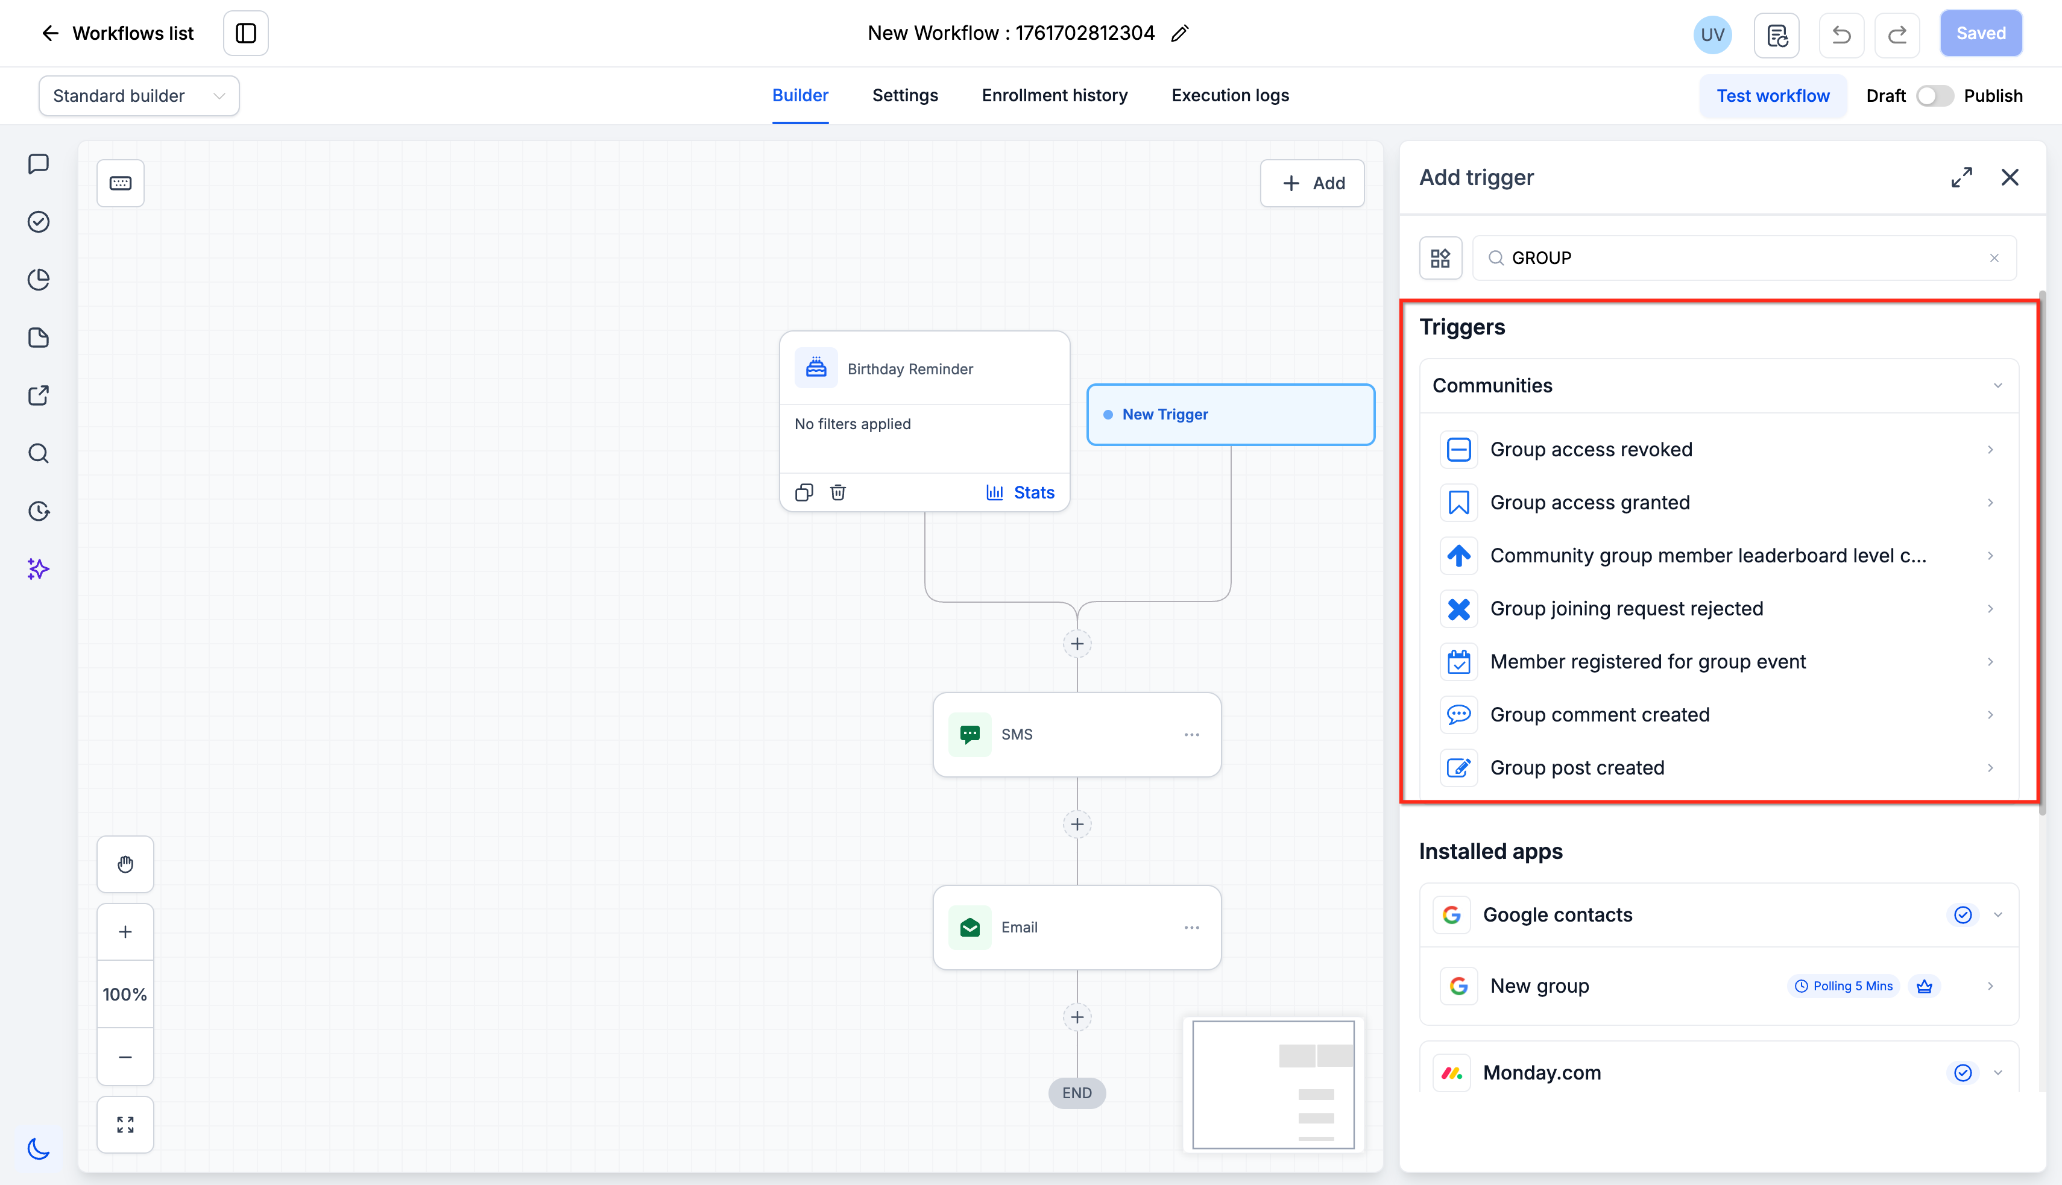
Task: Choose Group access granted trigger
Action: point(1720,502)
